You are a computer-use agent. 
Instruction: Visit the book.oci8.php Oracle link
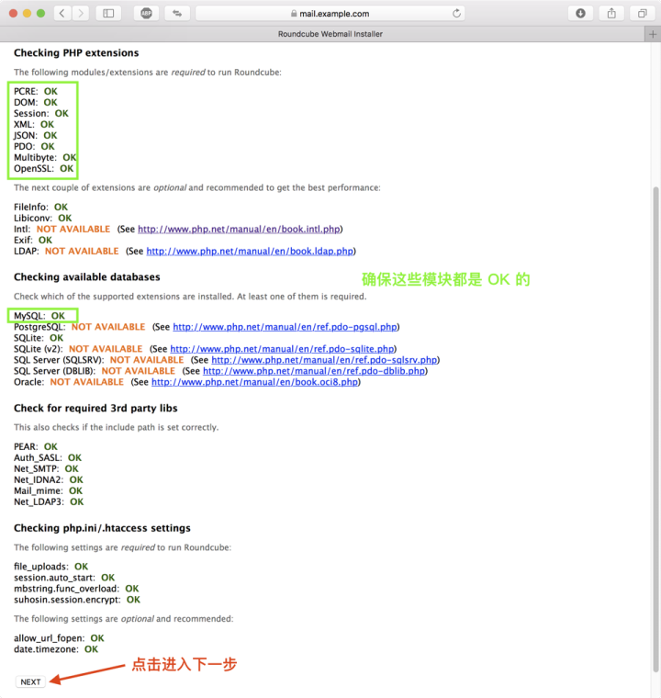[x=254, y=382]
